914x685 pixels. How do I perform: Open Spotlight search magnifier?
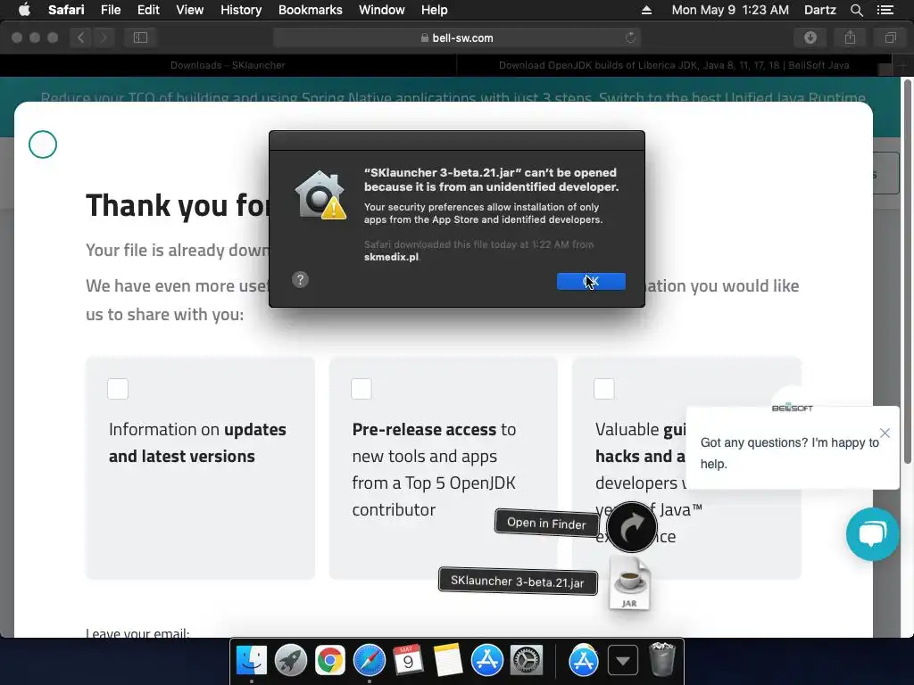pyautogui.click(x=856, y=10)
